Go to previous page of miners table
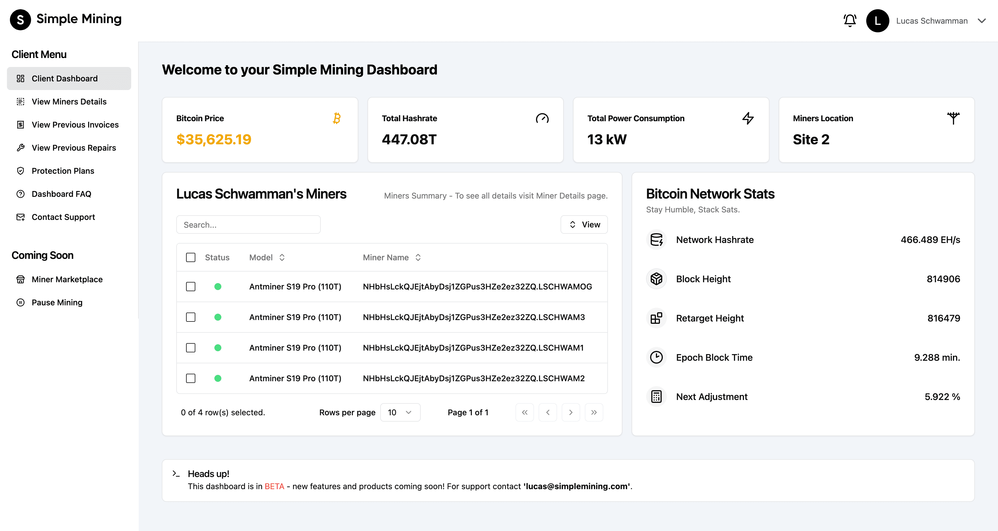The height and width of the screenshot is (531, 998). point(548,412)
